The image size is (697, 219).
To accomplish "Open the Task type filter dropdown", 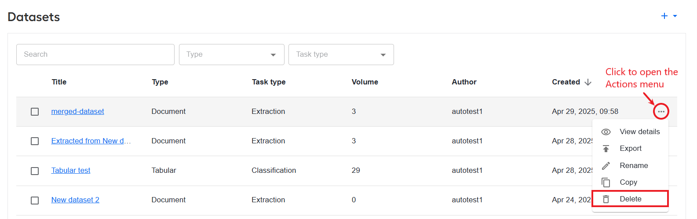I will coord(341,55).
